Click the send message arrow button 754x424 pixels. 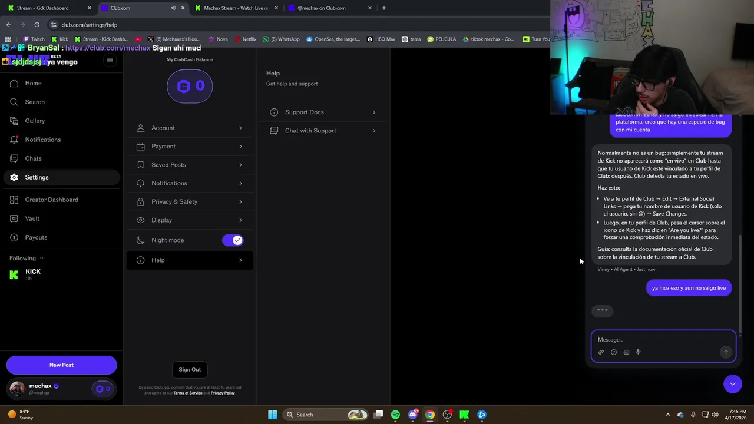point(726,352)
